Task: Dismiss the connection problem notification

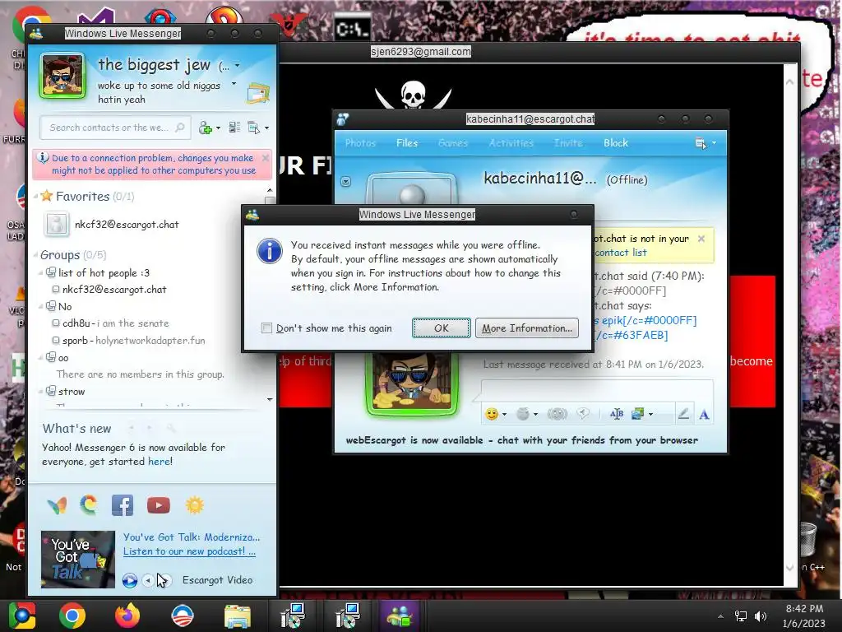Action: 265,158
